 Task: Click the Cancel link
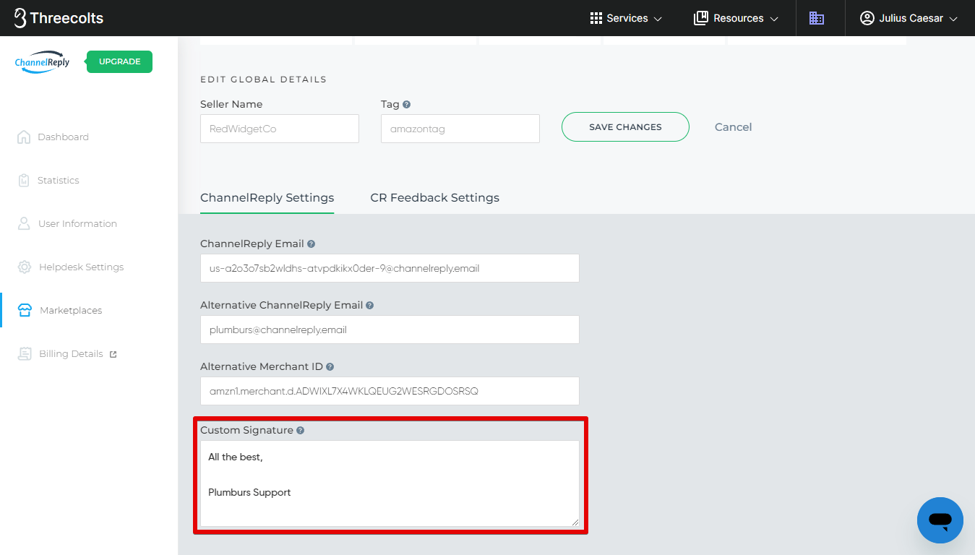pos(733,127)
